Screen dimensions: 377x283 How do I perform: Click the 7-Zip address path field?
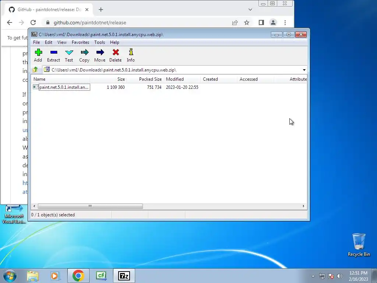coord(172,70)
